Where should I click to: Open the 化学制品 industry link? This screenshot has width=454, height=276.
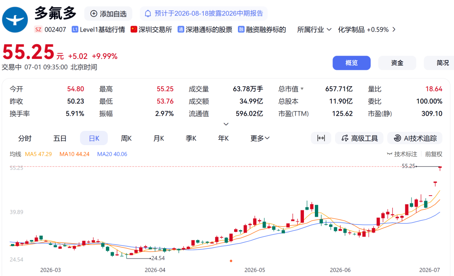tap(351, 29)
